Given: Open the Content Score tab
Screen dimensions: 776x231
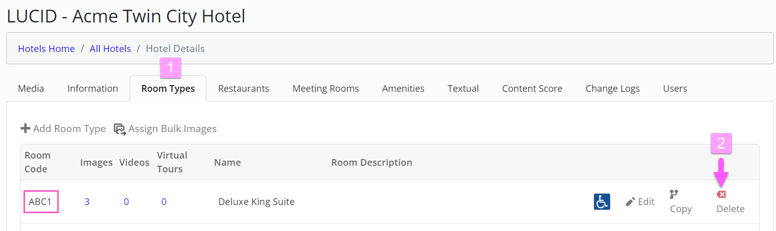Looking at the screenshot, I should click(x=532, y=89).
